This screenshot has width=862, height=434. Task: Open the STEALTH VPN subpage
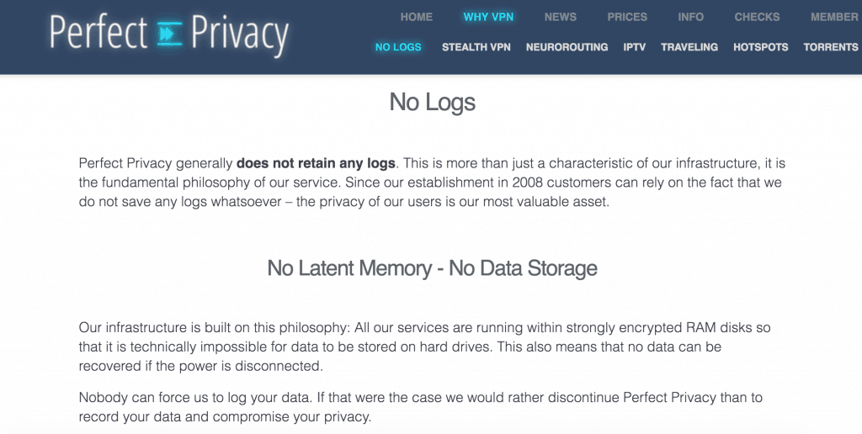tap(476, 47)
